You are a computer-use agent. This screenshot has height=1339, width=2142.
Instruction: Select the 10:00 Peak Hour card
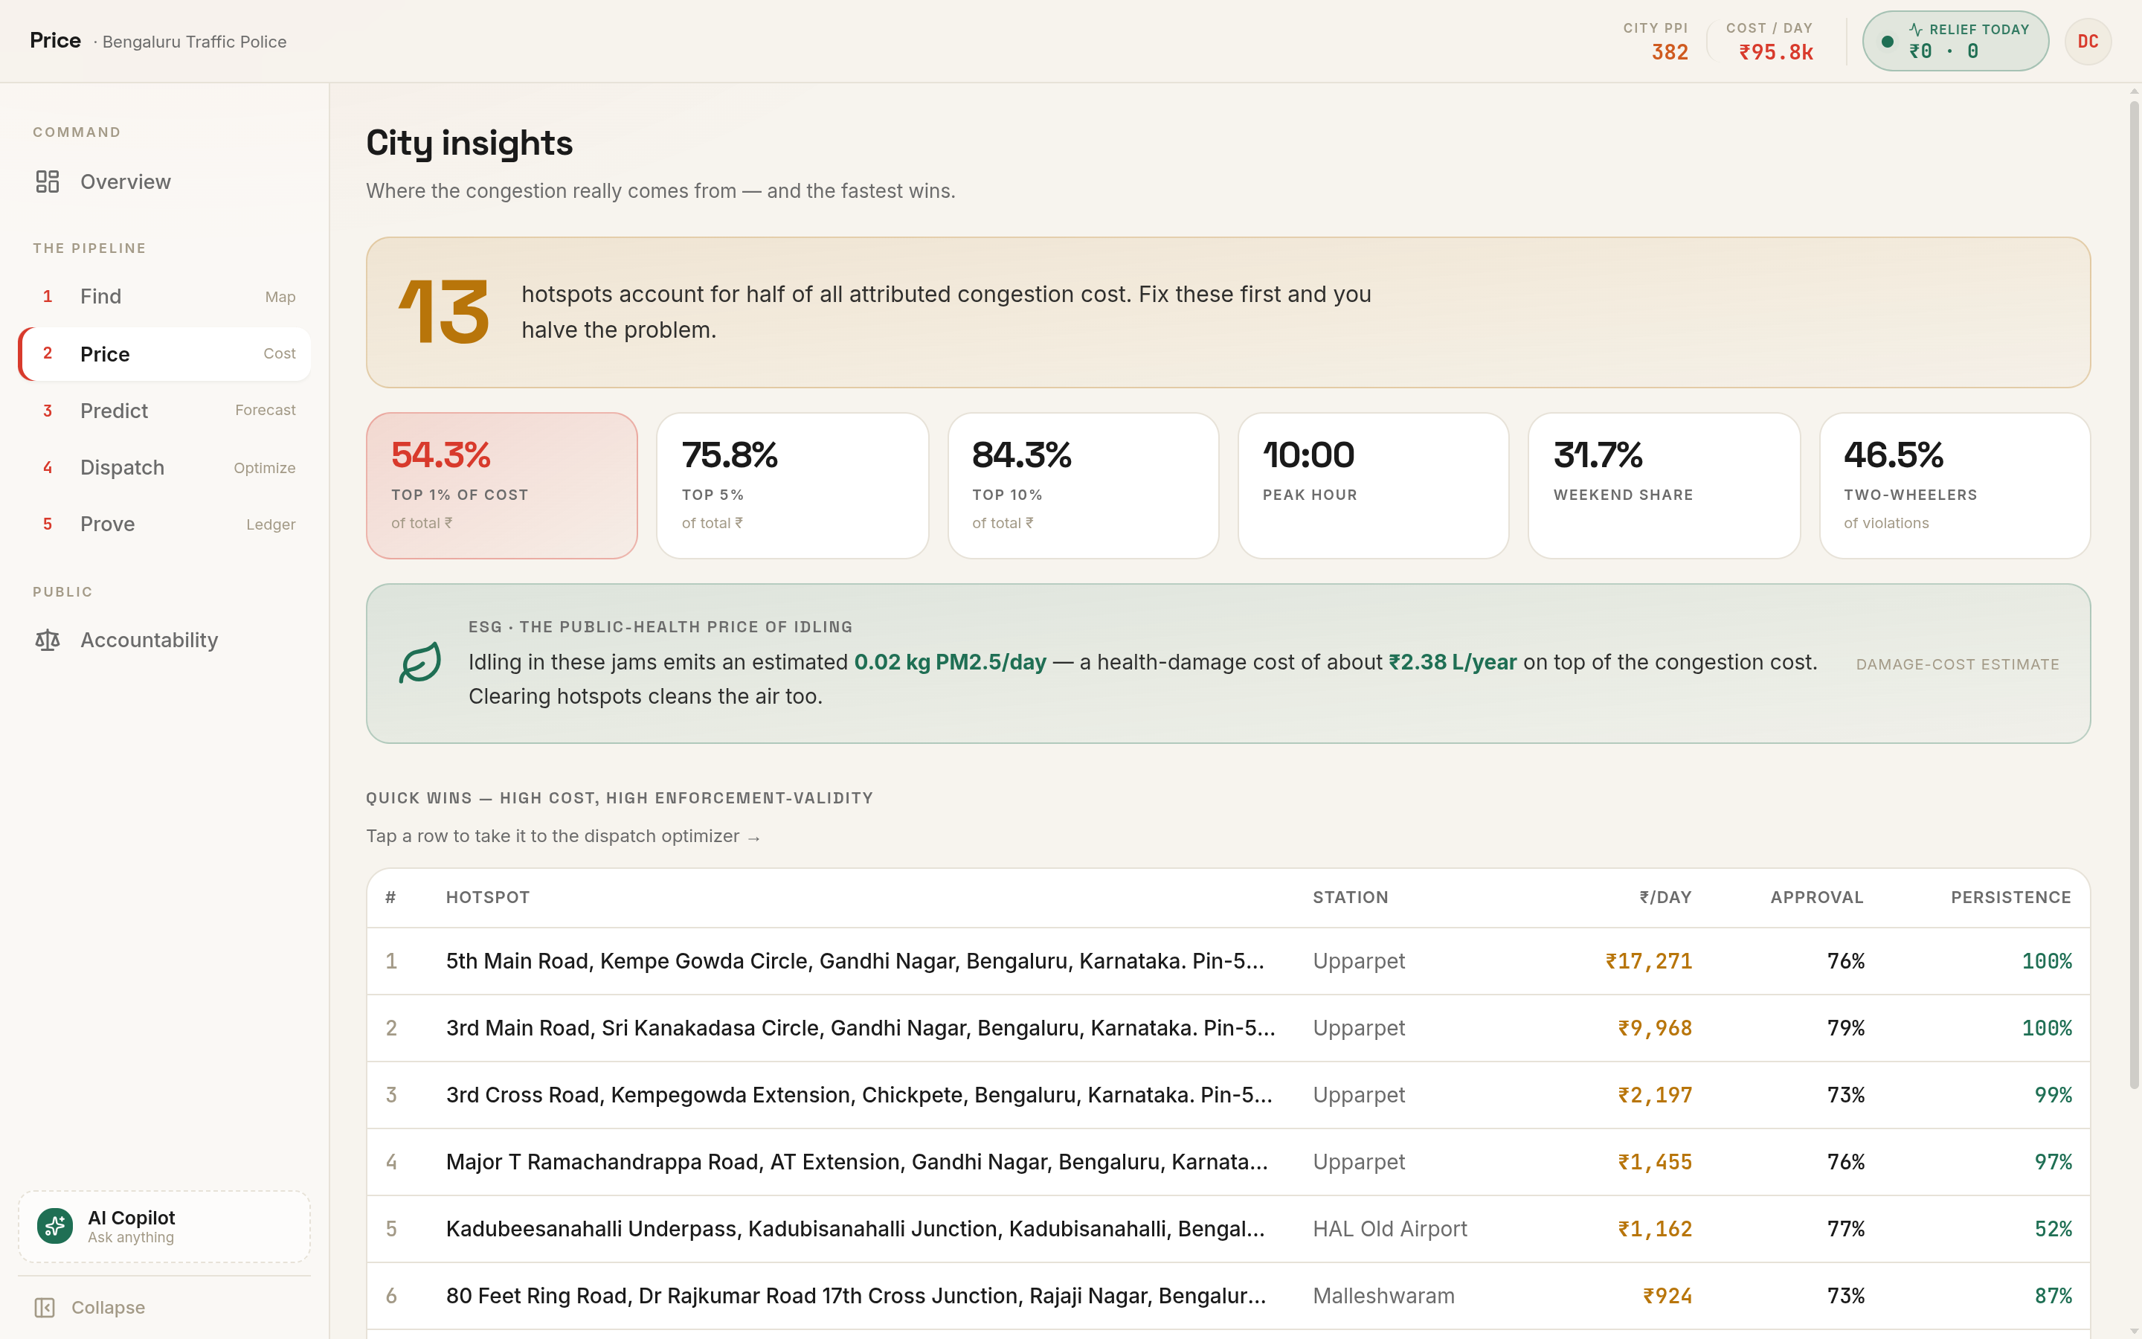[x=1373, y=485]
